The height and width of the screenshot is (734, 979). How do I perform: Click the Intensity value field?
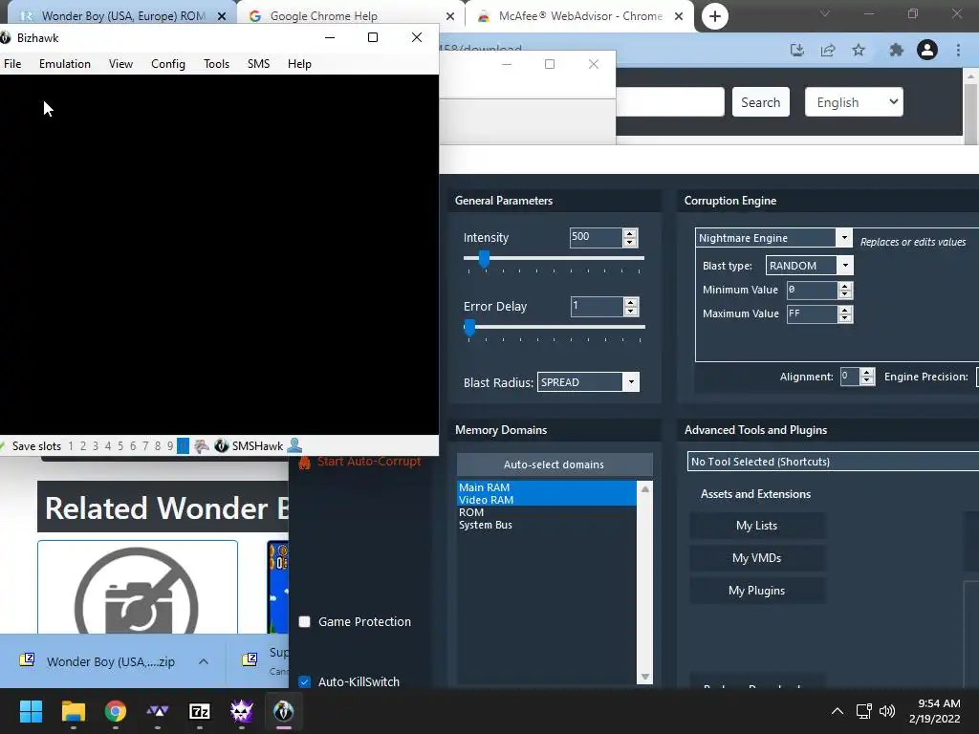[596, 237]
